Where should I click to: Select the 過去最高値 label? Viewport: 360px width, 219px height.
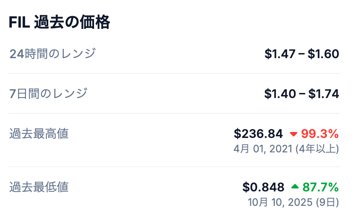39,134
